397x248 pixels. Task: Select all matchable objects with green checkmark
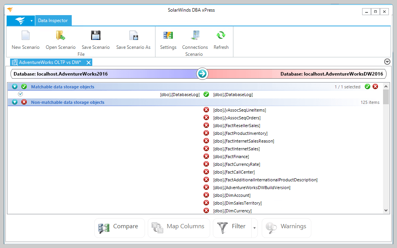click(x=367, y=86)
